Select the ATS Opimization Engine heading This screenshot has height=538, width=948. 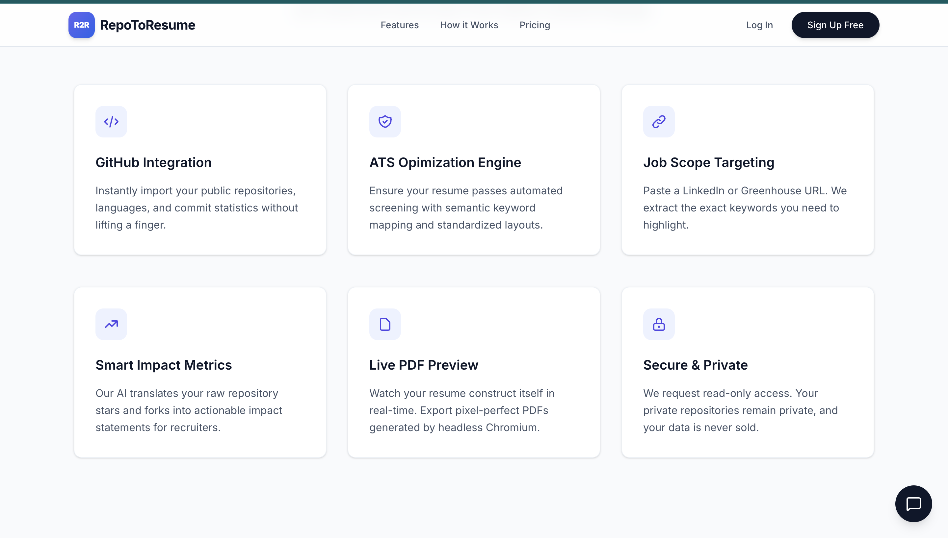coord(445,162)
